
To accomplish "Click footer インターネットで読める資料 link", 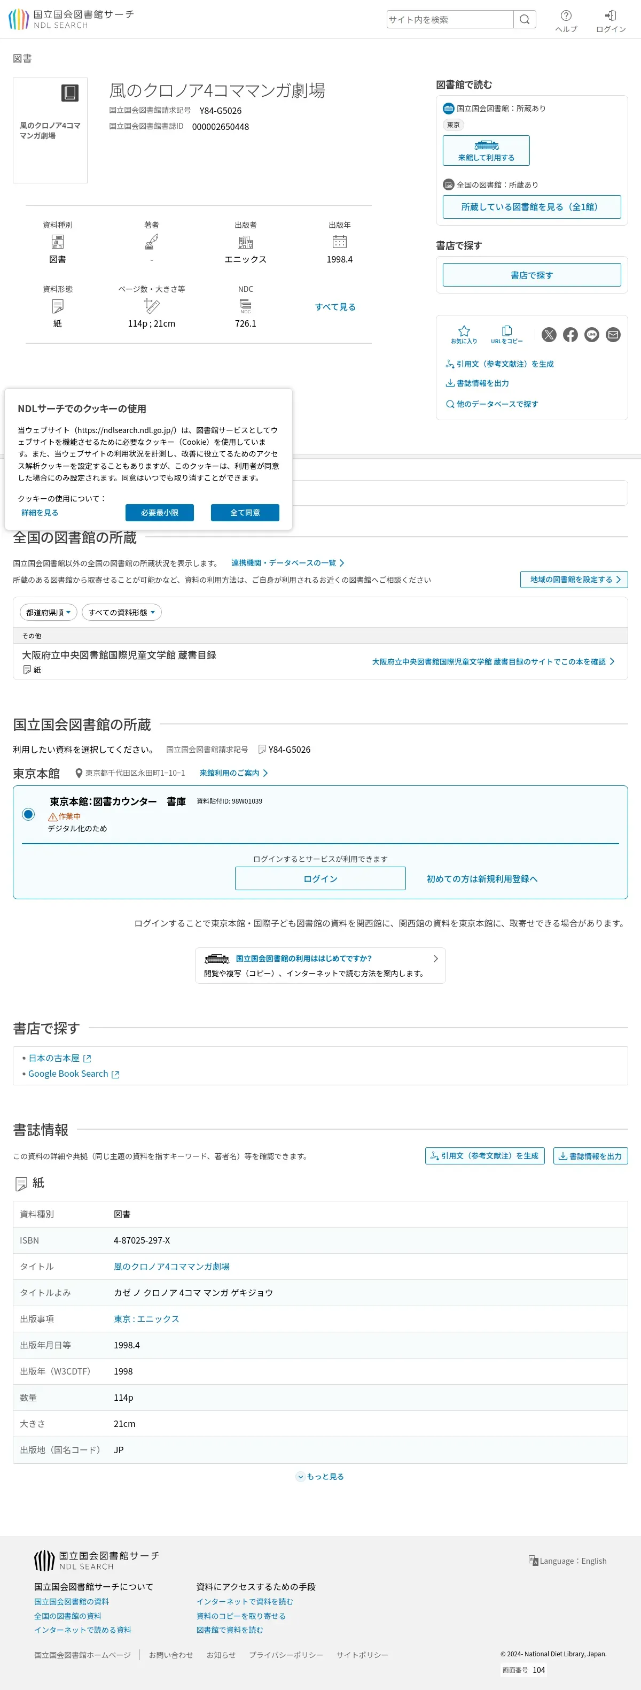I will coord(83,1630).
